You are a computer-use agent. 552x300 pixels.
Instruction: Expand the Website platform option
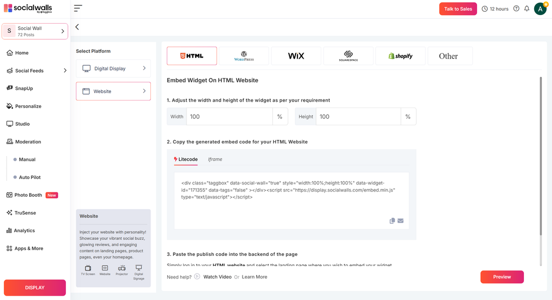click(113, 91)
